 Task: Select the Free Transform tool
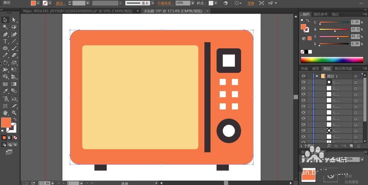click(14, 70)
